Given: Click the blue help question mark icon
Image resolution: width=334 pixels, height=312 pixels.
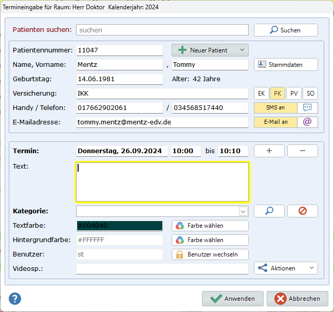Looking at the screenshot, I should pos(15,299).
